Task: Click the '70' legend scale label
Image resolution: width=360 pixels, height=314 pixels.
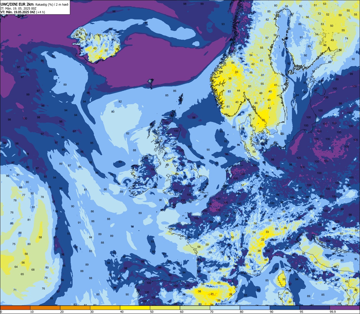Action: (x=211, y=312)
